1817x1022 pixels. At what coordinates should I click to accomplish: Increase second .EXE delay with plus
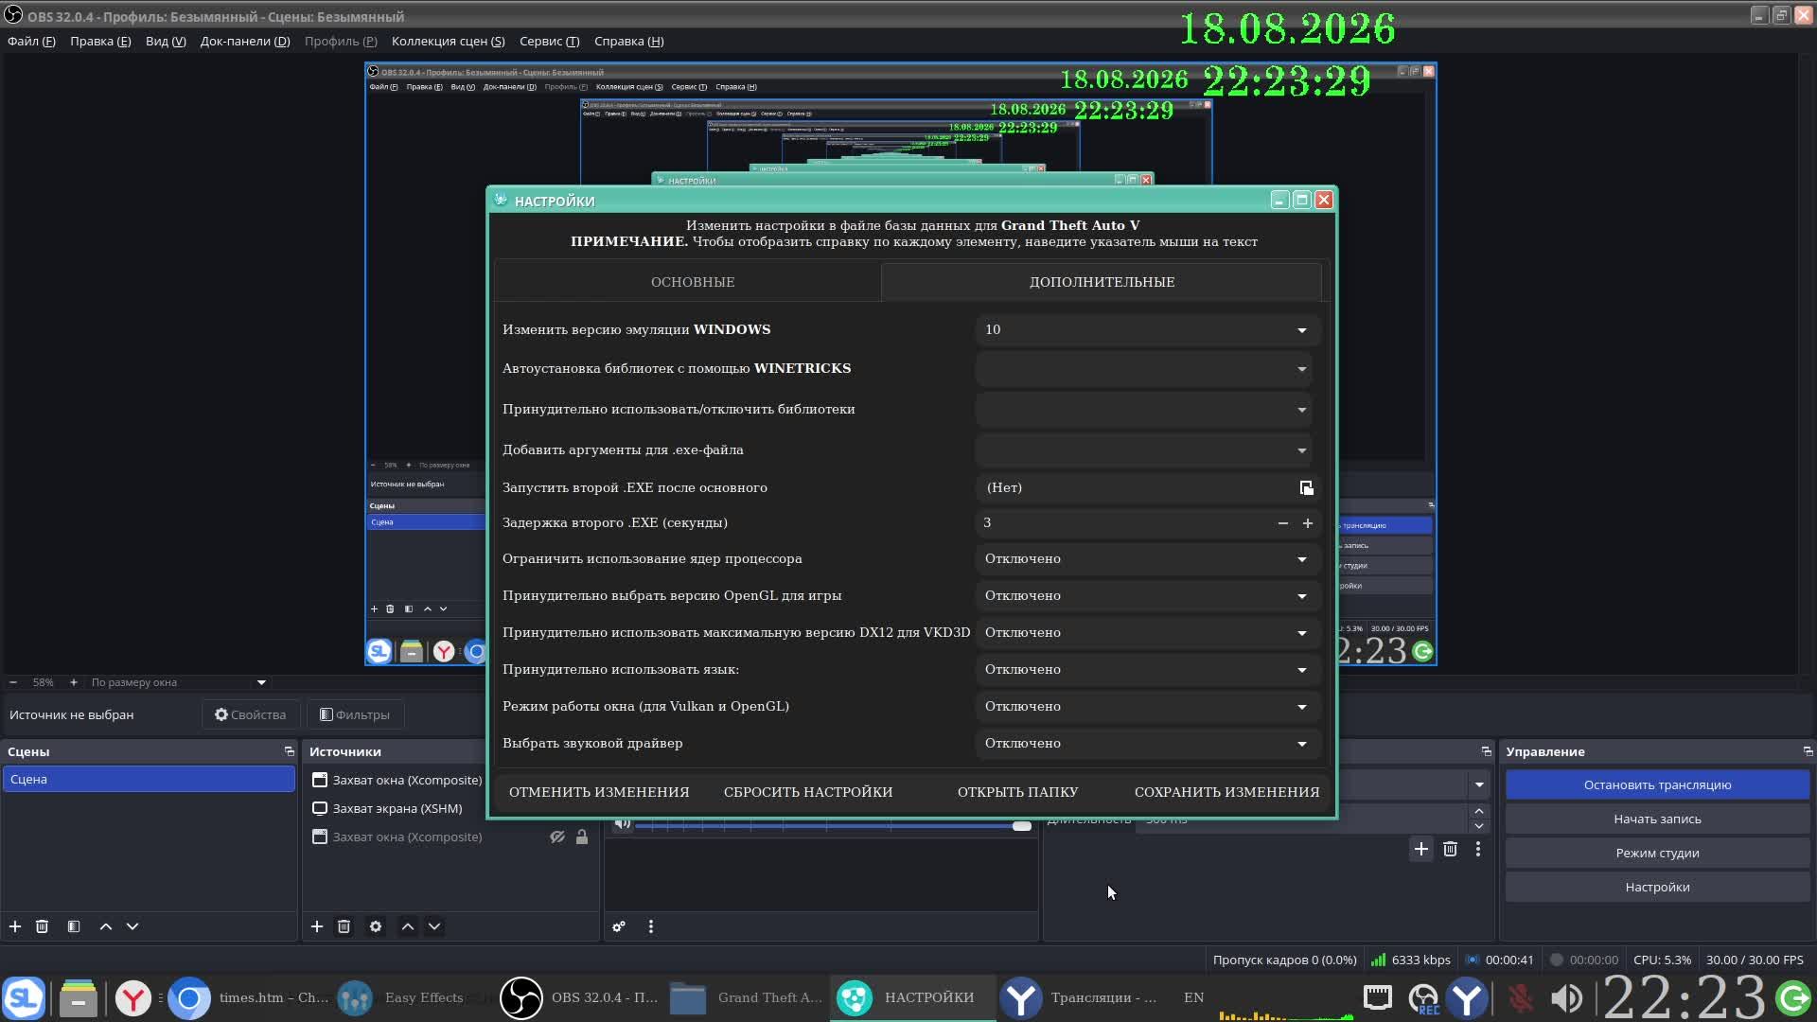pos(1308,523)
